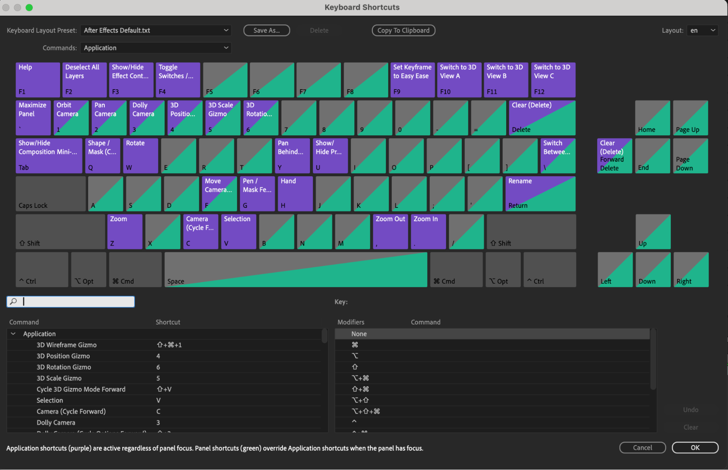Select the None modifier row
This screenshot has height=470, width=728.
359,333
